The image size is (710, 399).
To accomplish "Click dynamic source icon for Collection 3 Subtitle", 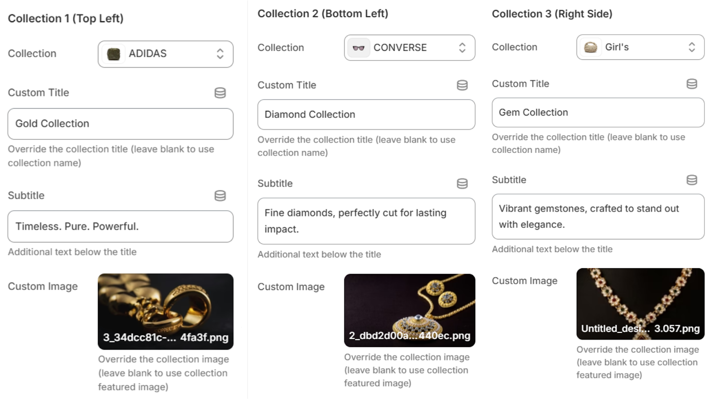I will pos(692,180).
